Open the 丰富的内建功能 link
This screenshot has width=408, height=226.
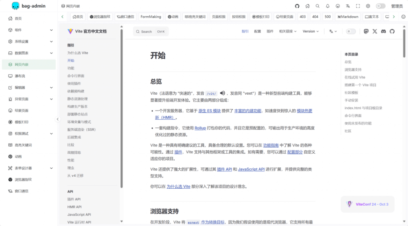(248, 111)
